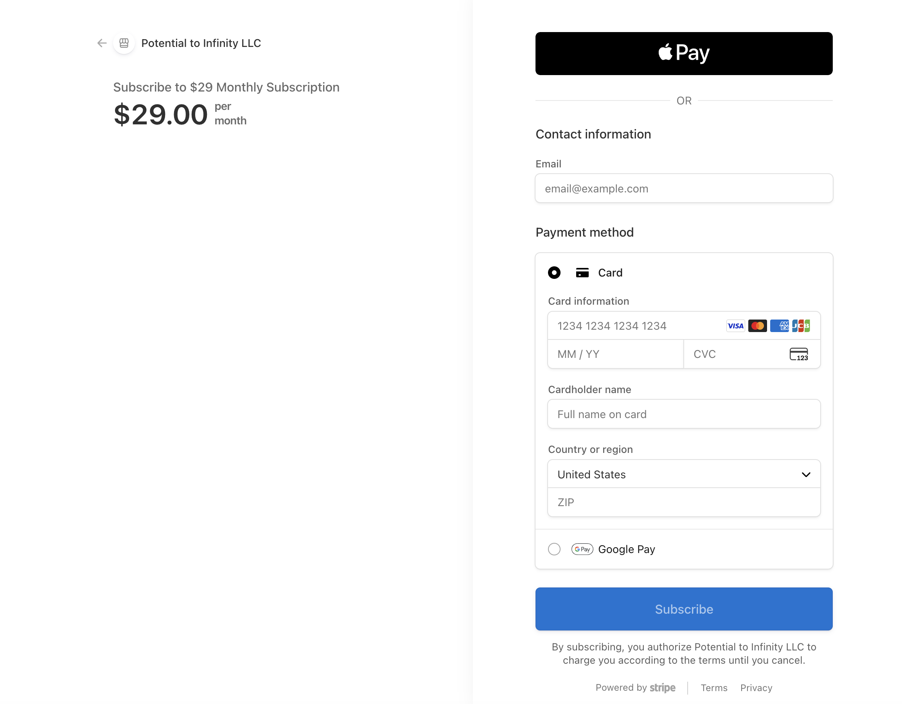Click the Google Pay logo badge
This screenshot has width=902, height=704.
click(x=582, y=549)
